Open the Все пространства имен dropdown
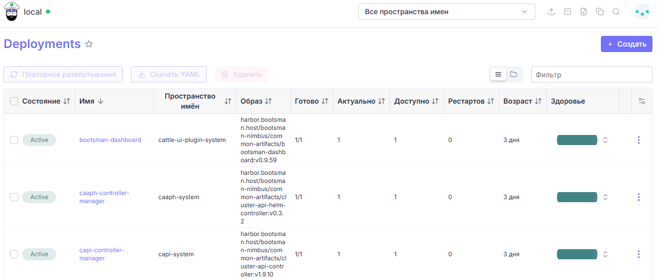 (x=447, y=12)
